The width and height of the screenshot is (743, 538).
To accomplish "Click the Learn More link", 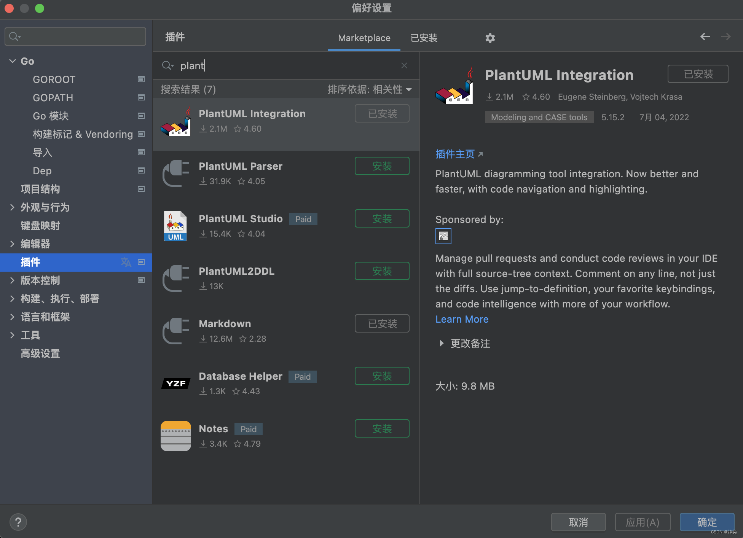I will coord(462,318).
